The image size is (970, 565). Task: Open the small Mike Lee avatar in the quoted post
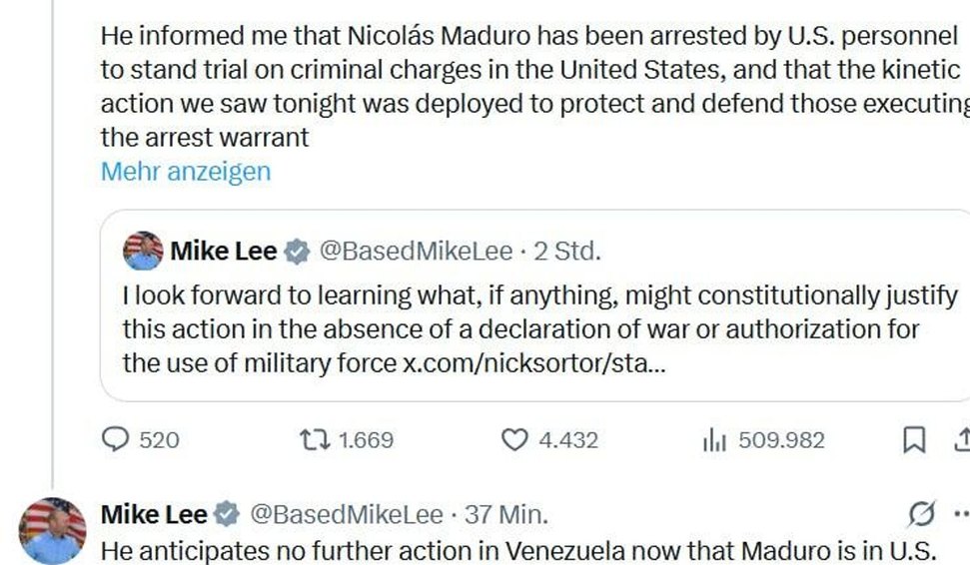(143, 252)
